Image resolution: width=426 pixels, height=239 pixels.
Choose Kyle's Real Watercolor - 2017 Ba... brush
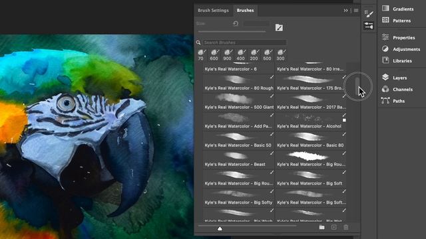311,102
